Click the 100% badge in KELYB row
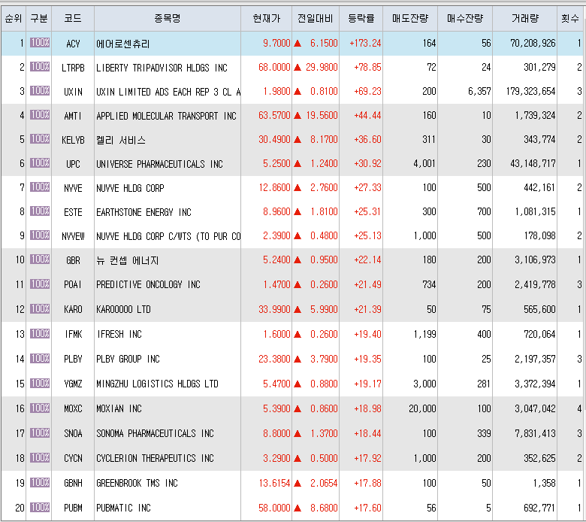586x522 pixels. [40, 139]
